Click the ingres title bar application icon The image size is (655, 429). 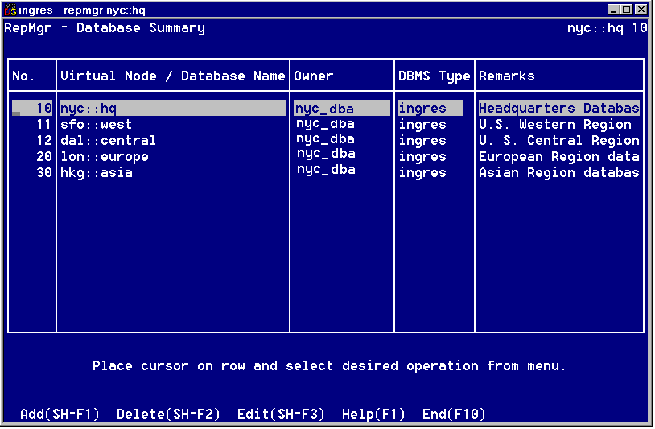click(10, 10)
